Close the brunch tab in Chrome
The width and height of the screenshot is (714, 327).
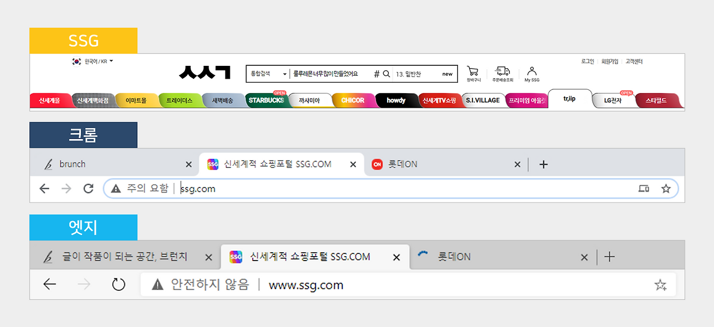pyautogui.click(x=189, y=165)
